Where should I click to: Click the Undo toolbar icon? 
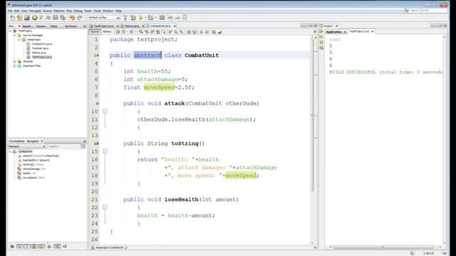pyautogui.click(x=72, y=18)
